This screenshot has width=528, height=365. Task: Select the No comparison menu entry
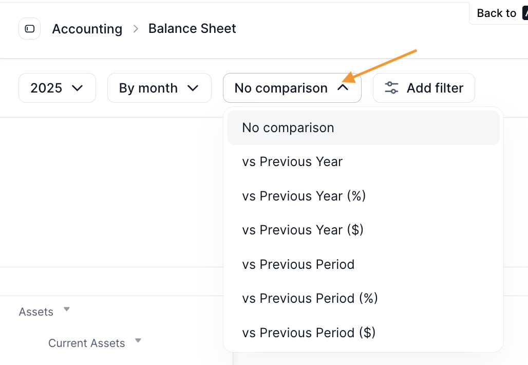(x=288, y=127)
